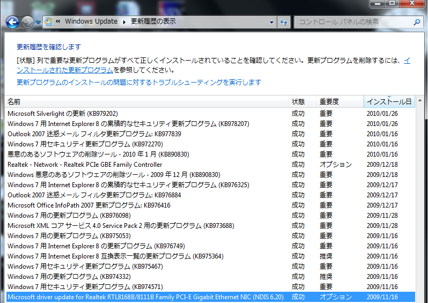Screen dimensions: 428x303
Task: Select IE8 互換表示一覧 update KB975364 row
Action: pos(210,256)
